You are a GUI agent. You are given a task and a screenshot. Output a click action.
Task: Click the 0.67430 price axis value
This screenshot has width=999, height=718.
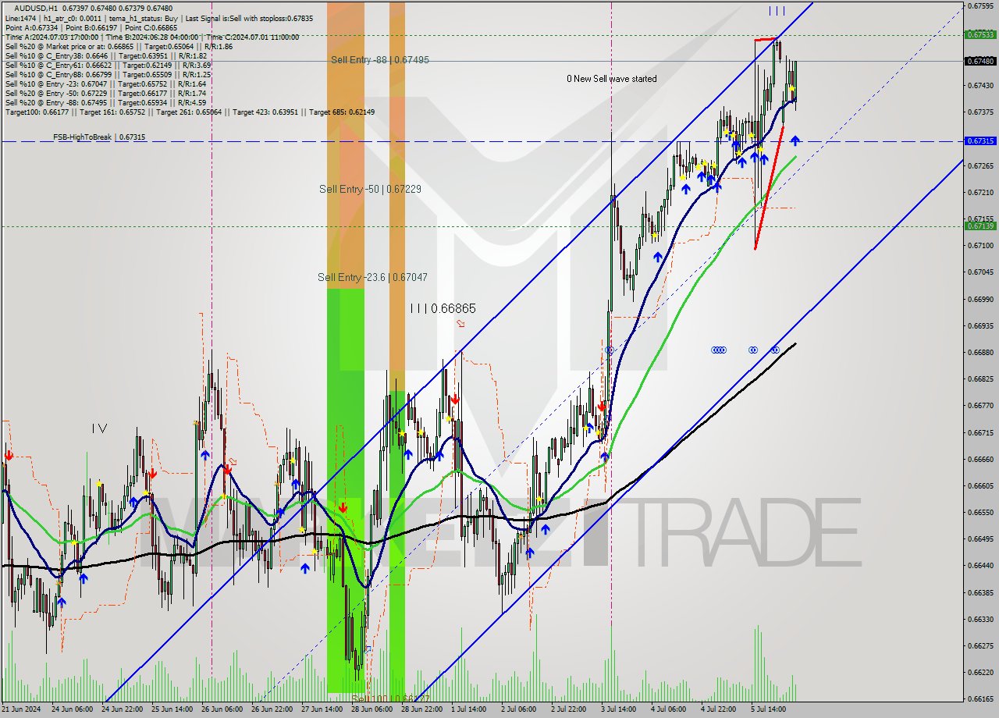coord(980,85)
